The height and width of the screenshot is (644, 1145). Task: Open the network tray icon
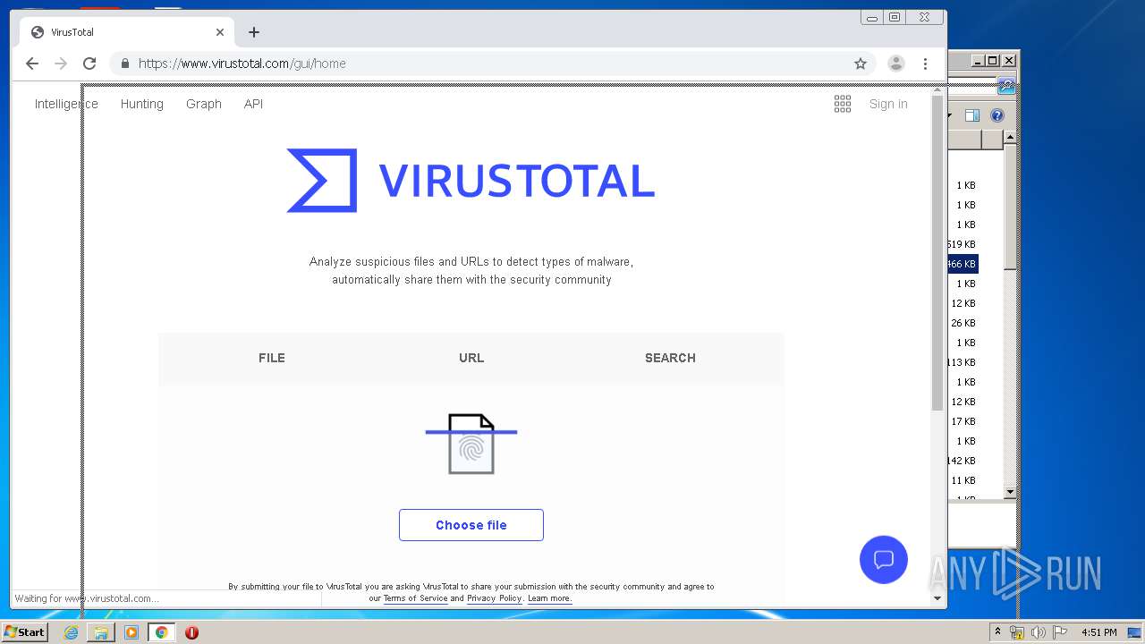click(1017, 632)
